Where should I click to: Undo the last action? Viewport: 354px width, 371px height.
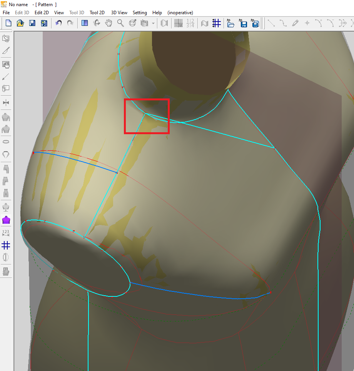(58, 23)
